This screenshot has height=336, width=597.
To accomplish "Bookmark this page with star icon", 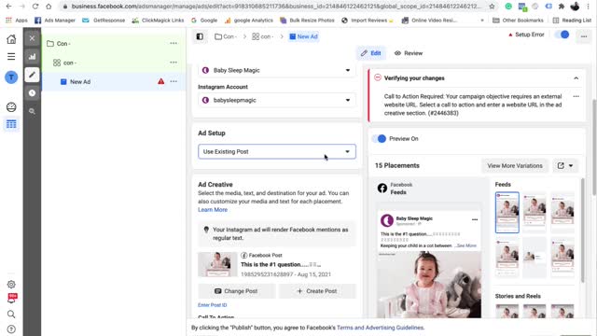I will point(492,7).
